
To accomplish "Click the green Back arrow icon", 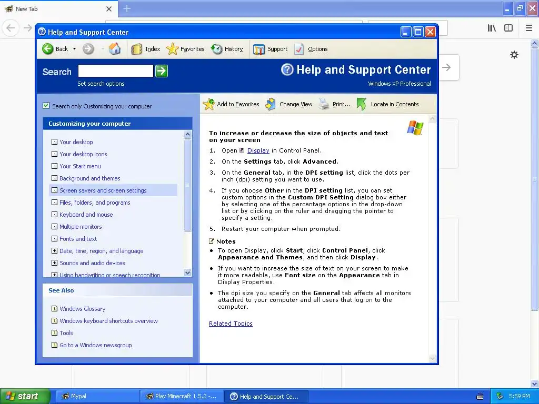I will (x=48, y=49).
